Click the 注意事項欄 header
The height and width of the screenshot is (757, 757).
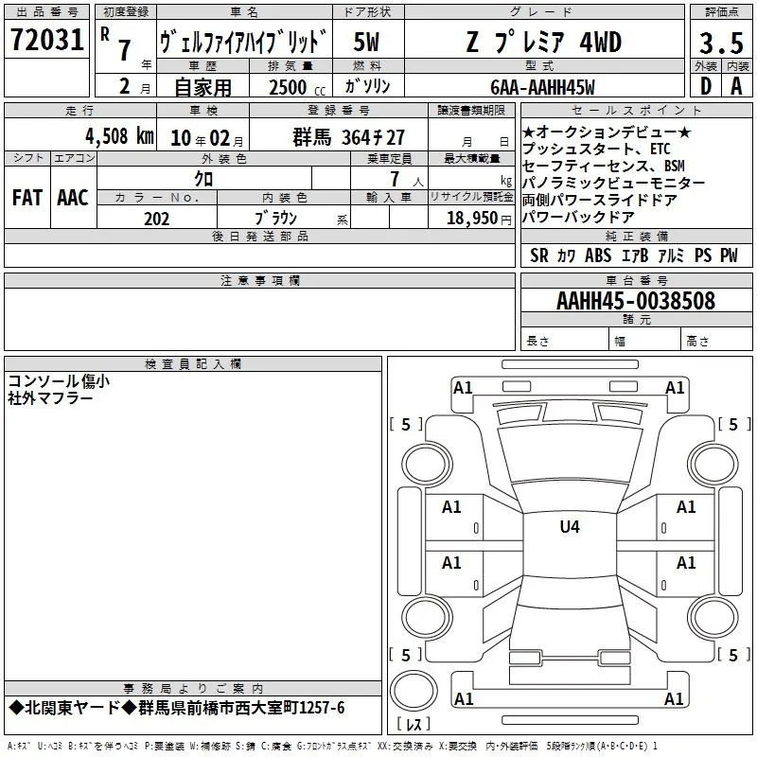click(259, 280)
